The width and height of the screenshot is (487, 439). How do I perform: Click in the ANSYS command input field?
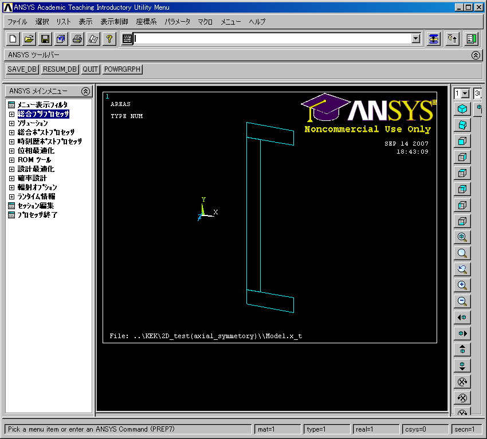pos(272,39)
